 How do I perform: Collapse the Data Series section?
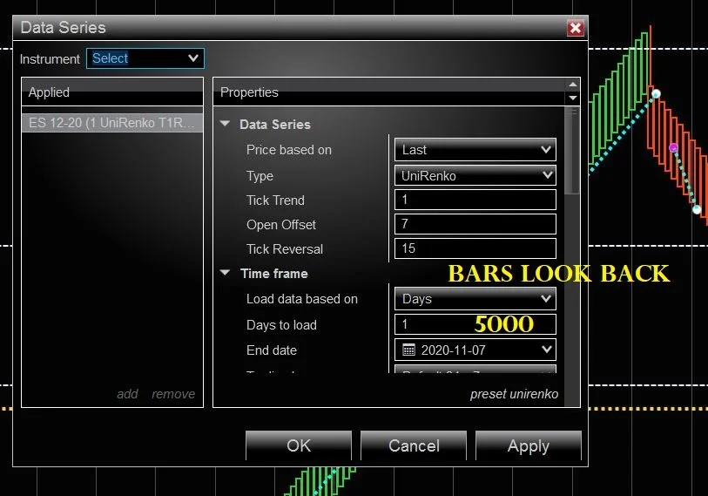[x=225, y=124]
